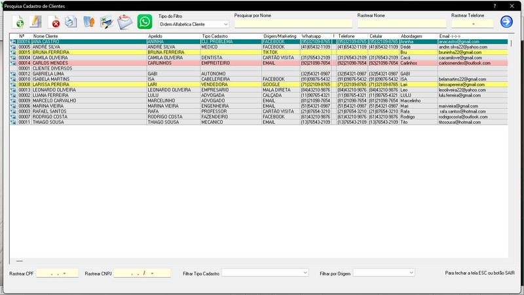Click row icon beside ANDRÉ SILVA
Image resolution: width=524 pixels, height=295 pixels.
click(x=13, y=47)
